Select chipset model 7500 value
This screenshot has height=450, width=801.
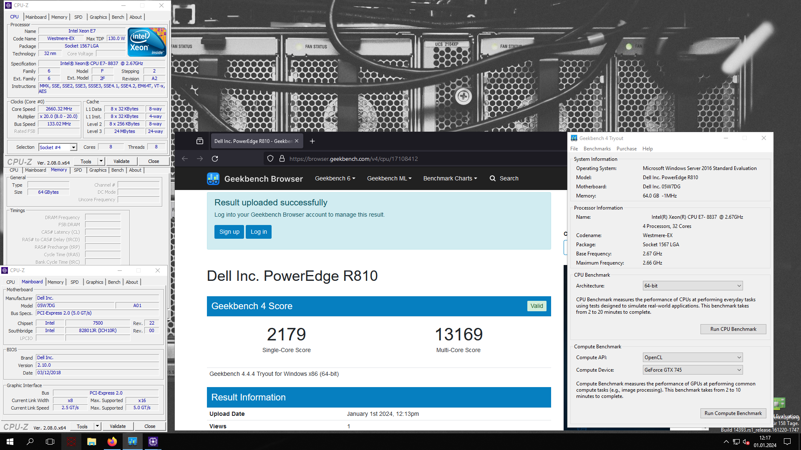tap(98, 323)
